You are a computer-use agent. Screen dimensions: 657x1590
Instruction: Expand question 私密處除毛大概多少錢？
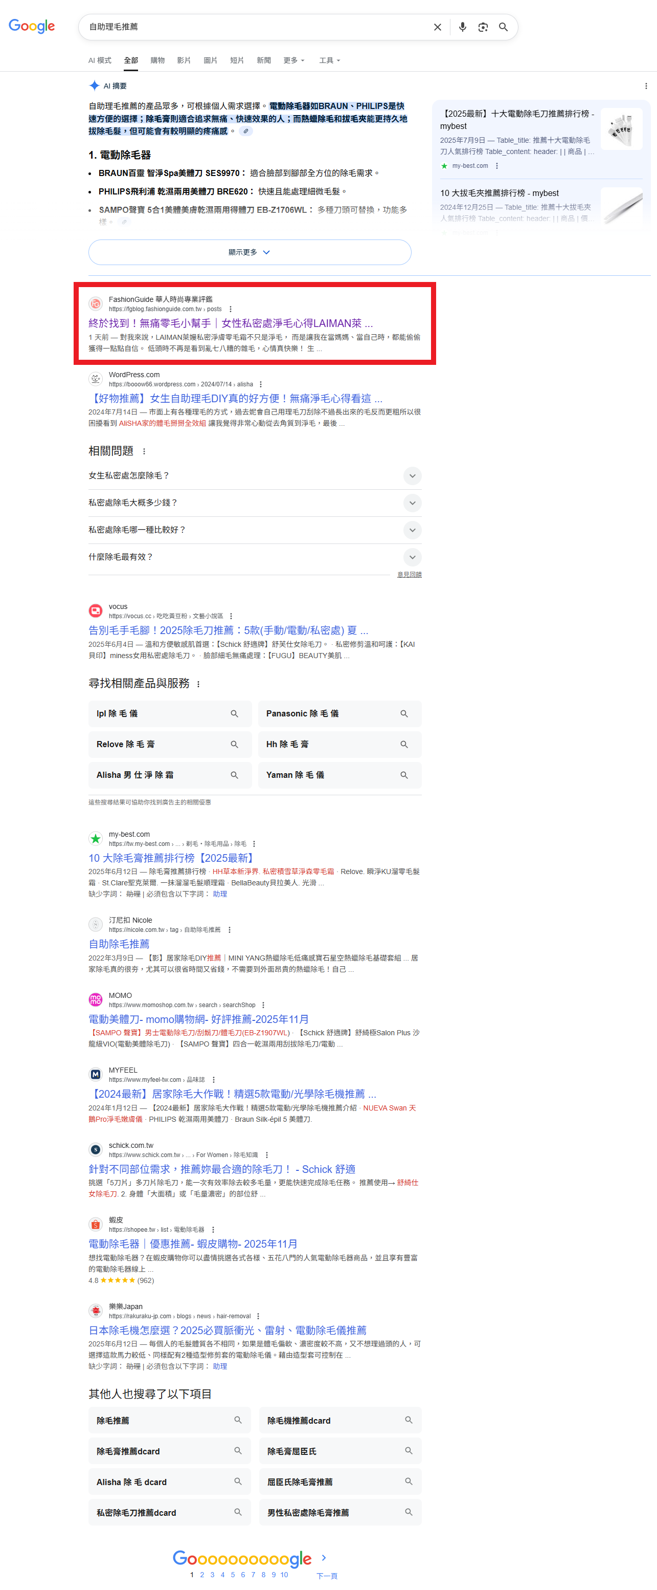(x=412, y=503)
